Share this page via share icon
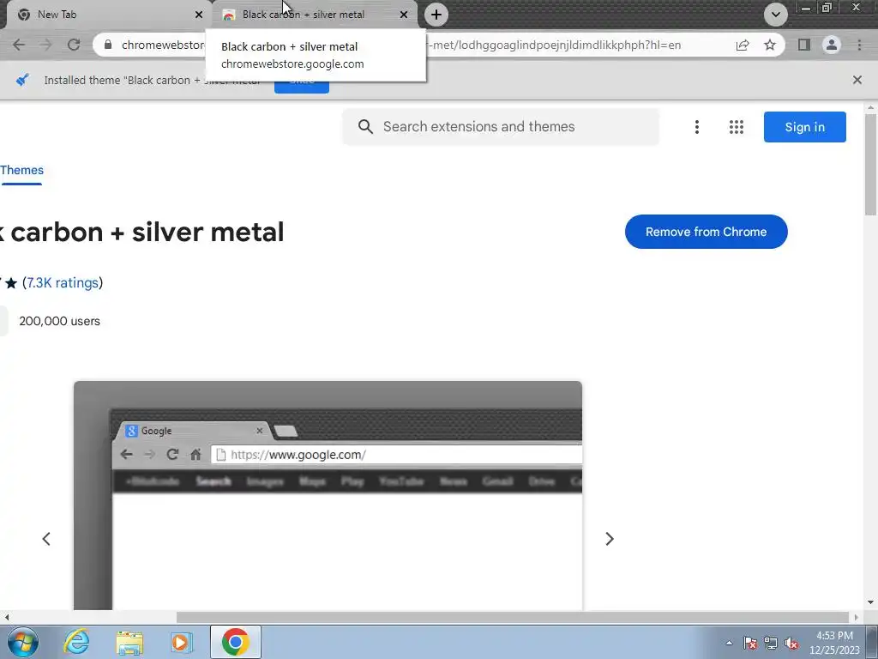Screen dimensions: 878x659 [743, 45]
